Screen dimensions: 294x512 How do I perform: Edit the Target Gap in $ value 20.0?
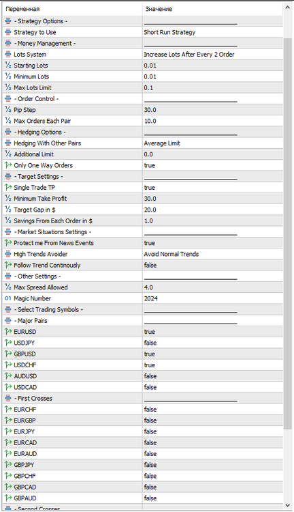[x=212, y=210]
